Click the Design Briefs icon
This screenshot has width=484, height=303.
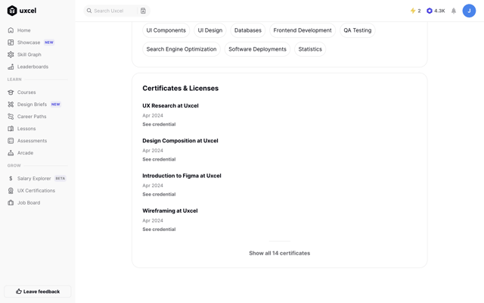coord(11,105)
